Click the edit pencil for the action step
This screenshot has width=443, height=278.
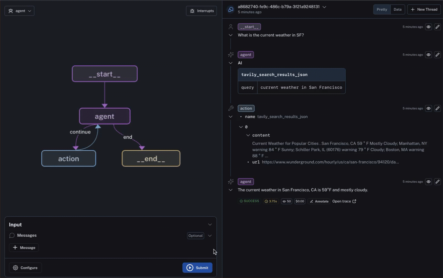click(x=437, y=108)
